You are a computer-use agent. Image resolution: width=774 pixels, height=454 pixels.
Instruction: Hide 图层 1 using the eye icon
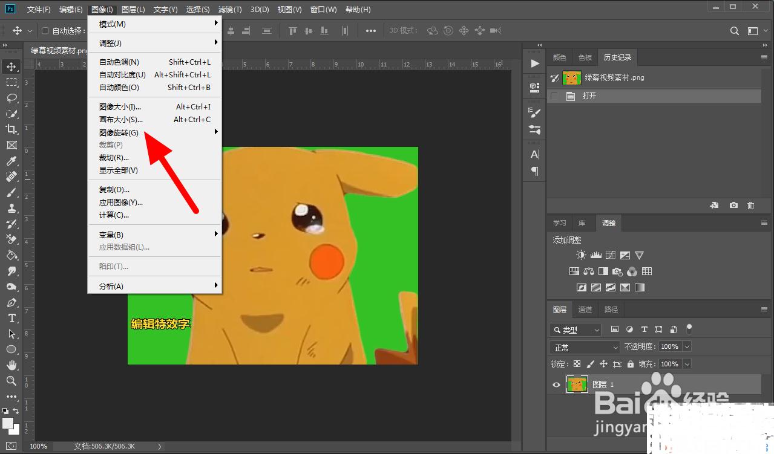pos(556,384)
